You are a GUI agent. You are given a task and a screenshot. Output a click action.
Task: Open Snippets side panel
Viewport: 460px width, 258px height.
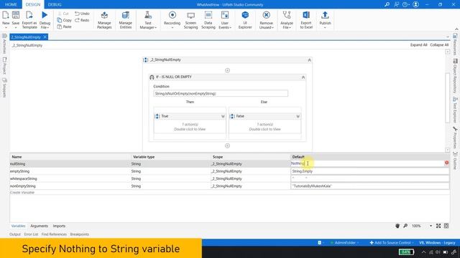coord(4,87)
